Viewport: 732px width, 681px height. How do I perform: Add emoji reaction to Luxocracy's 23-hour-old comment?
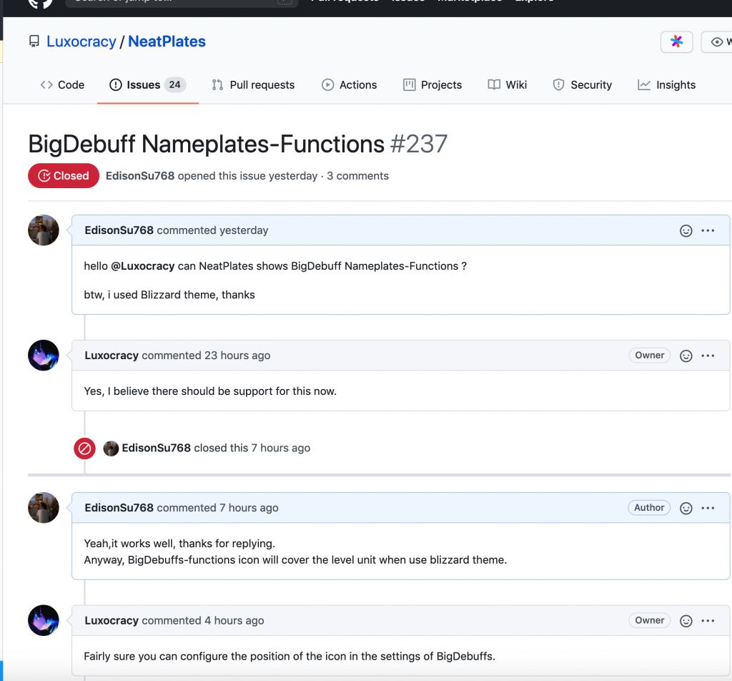(686, 356)
